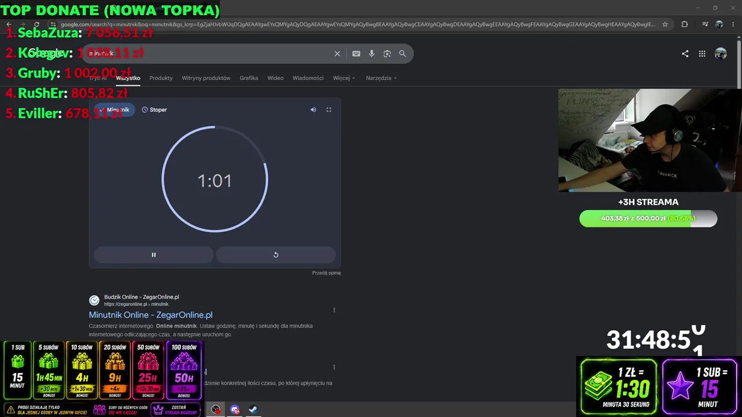Switch to the Grafika search tab
Viewport: 742px width, 417px height.
[x=249, y=78]
